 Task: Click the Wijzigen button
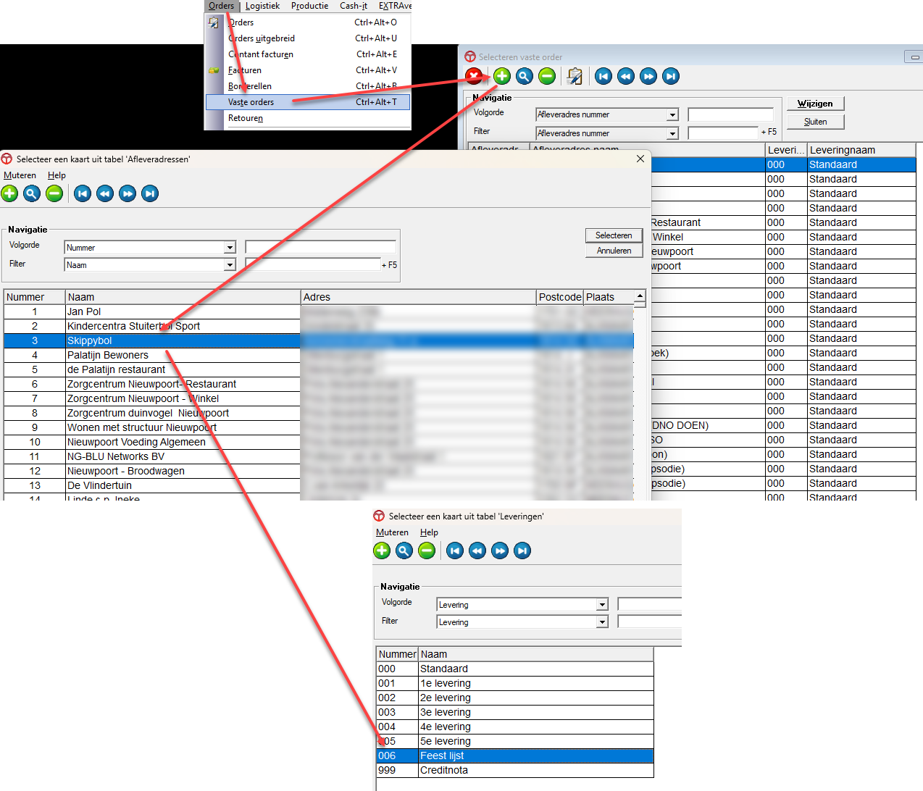pos(815,104)
